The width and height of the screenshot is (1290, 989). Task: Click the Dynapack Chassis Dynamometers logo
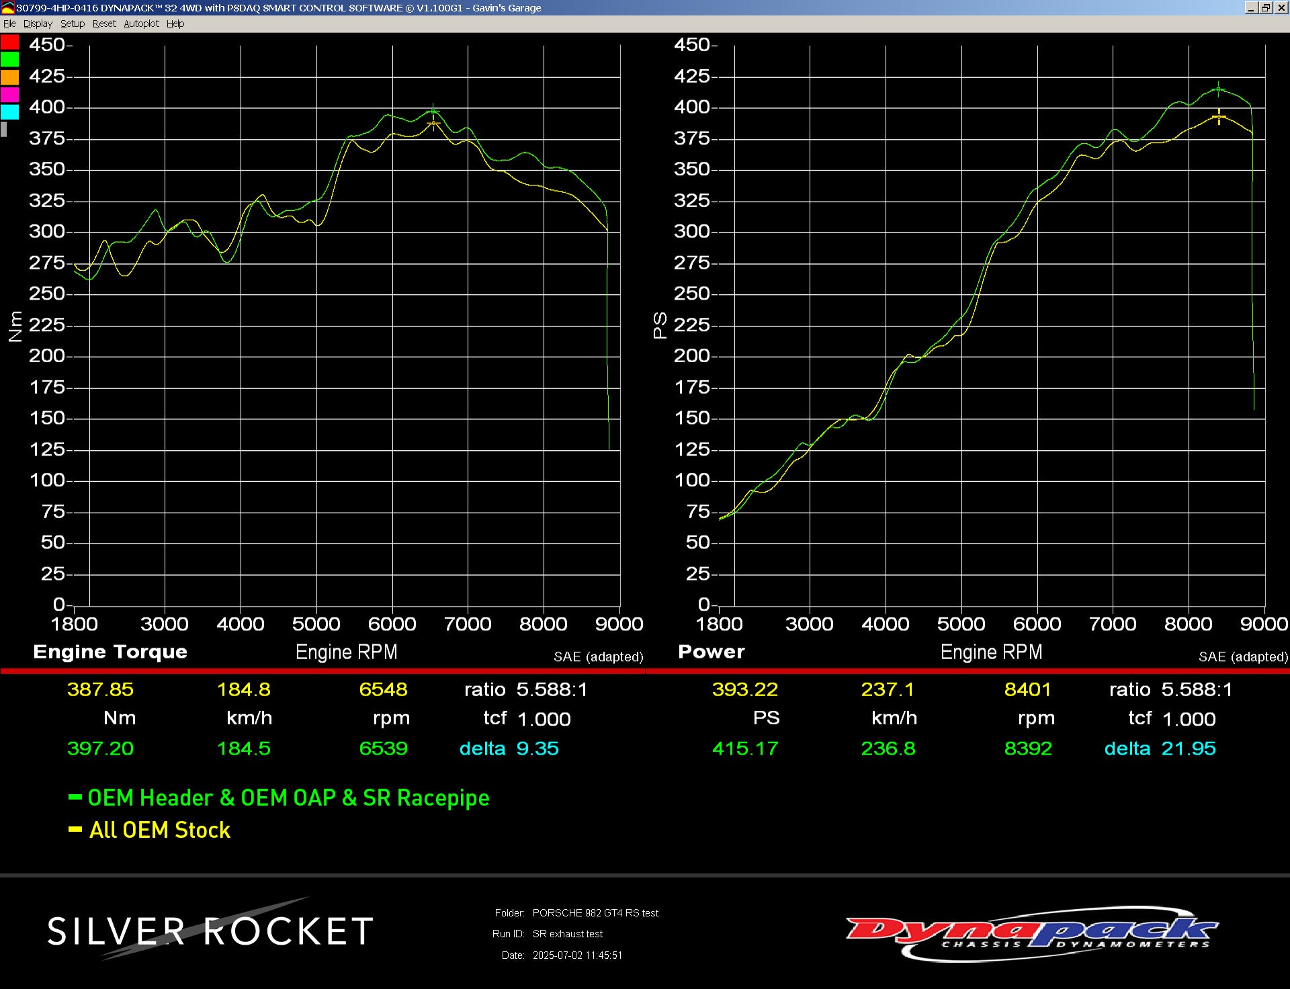point(1031,933)
